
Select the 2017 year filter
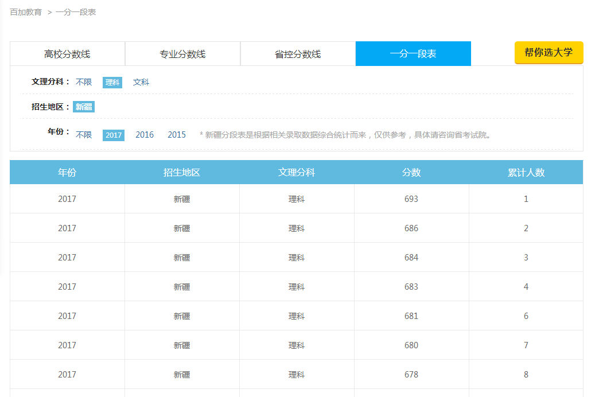tap(114, 135)
